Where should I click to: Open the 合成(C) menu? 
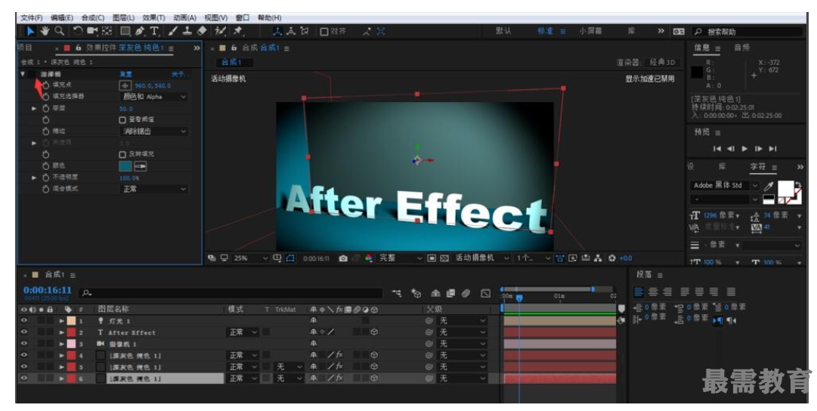click(x=93, y=17)
